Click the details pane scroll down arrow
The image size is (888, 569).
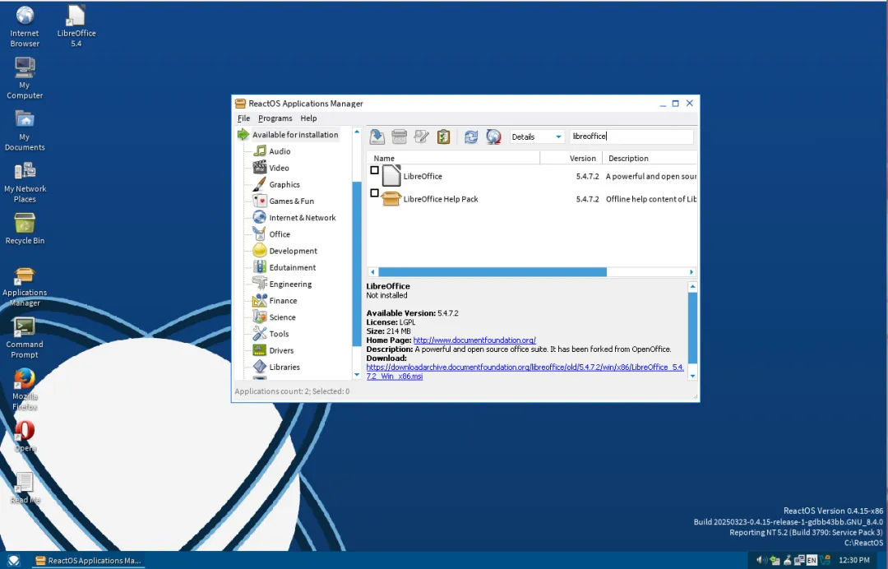coord(692,376)
